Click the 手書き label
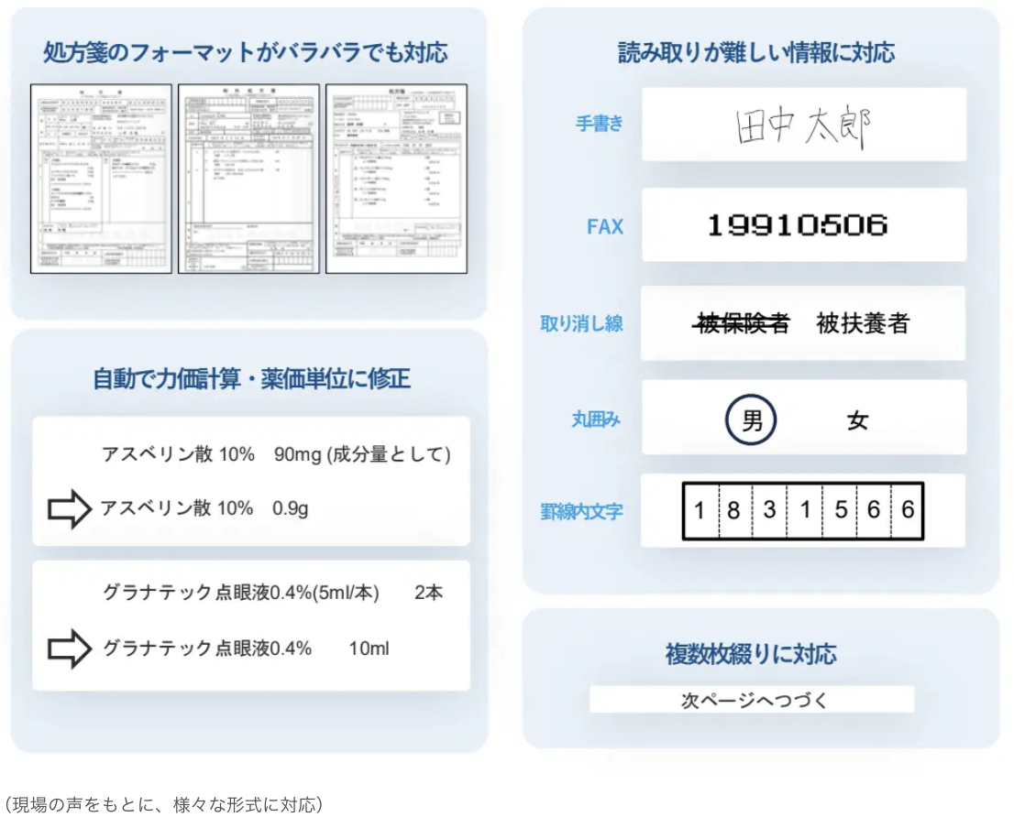The height and width of the screenshot is (828, 1014). pyautogui.click(x=600, y=124)
